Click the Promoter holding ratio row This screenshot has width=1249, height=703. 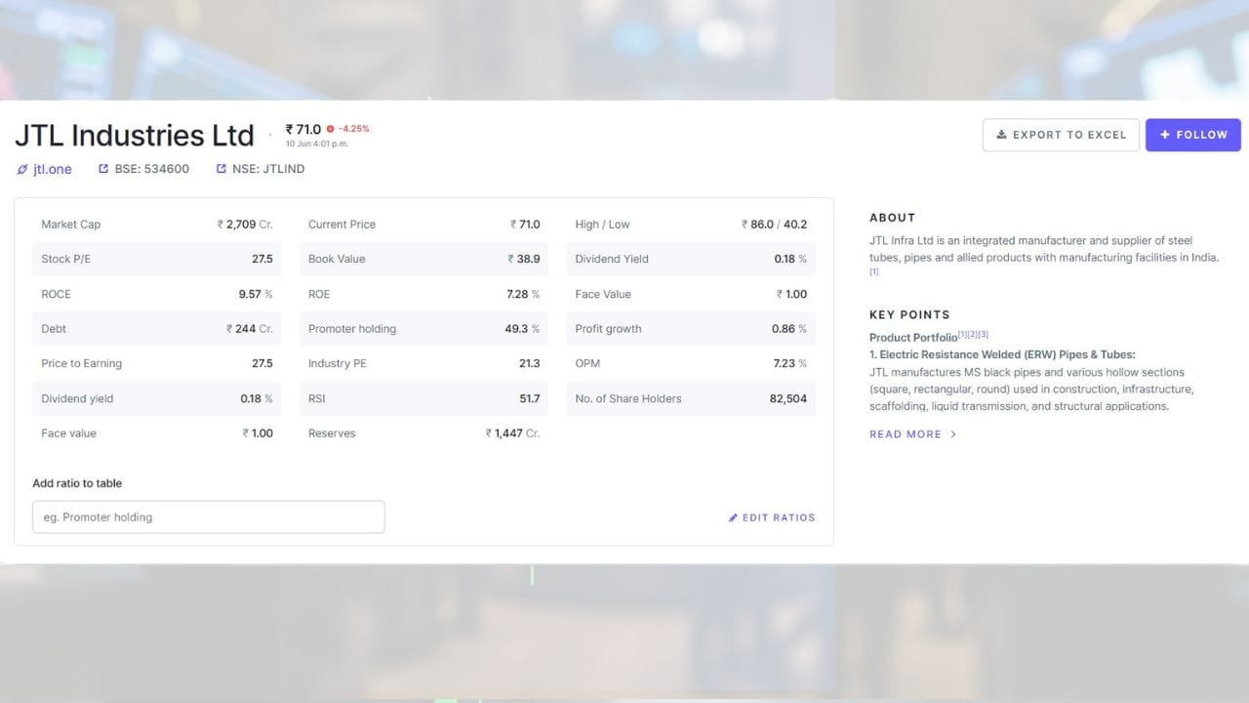[x=423, y=329]
